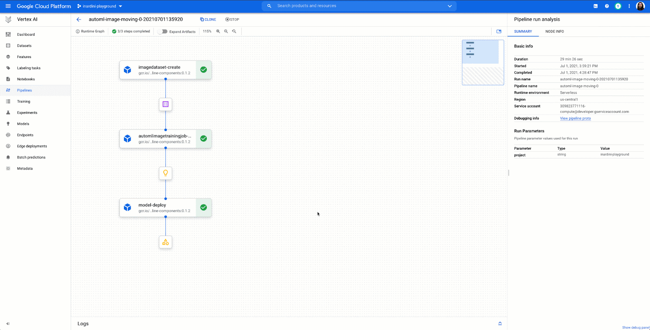The height and width of the screenshot is (330, 650).
Task: Toggle the Expand Artifacts switch
Action: [163, 31]
